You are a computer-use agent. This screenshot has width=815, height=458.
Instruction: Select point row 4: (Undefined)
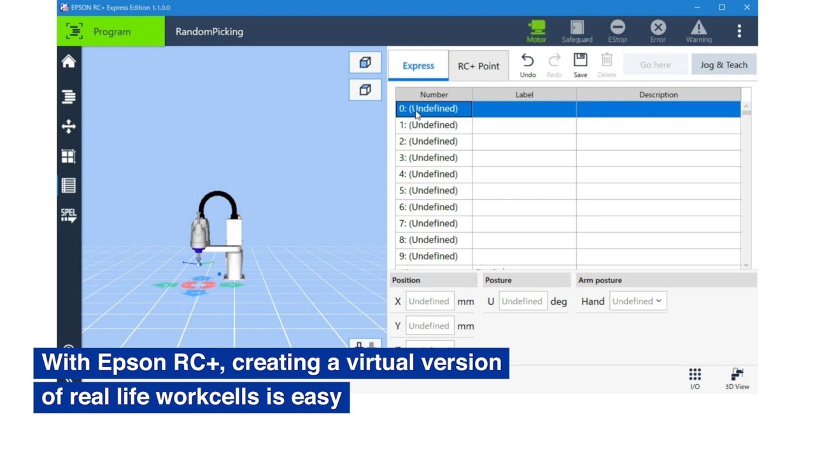[568, 174]
